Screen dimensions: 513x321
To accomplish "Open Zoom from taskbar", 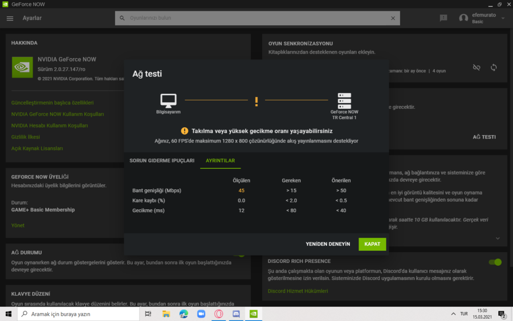I will tap(201, 314).
